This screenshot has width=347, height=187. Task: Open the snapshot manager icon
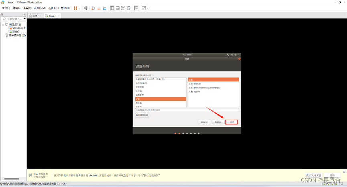(x=104, y=8)
